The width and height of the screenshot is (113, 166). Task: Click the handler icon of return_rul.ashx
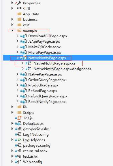(19, 151)
